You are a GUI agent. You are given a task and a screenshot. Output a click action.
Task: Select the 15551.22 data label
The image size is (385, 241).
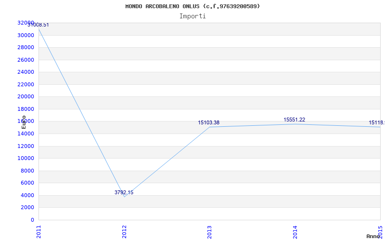coord(295,120)
